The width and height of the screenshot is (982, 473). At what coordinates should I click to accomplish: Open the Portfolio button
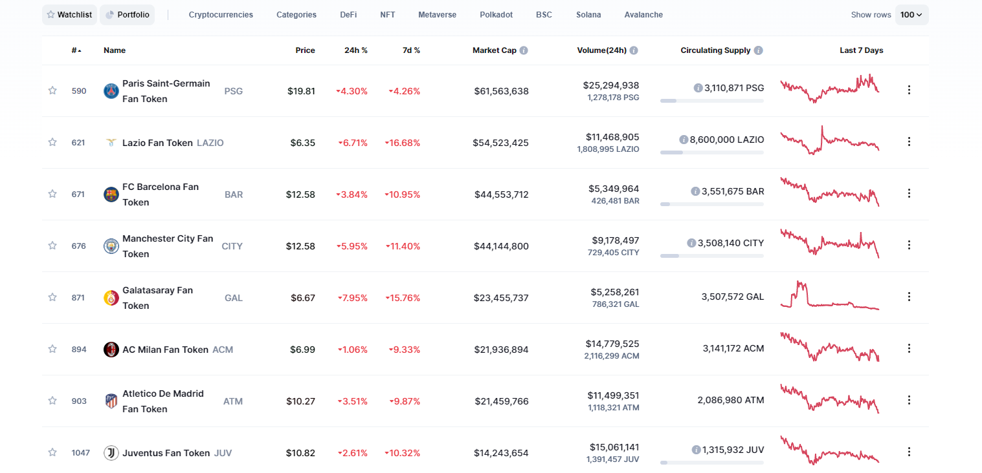point(127,15)
